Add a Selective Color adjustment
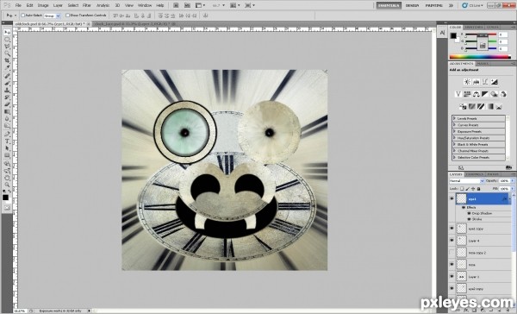Viewport: 517px width, 314px height. point(499,106)
